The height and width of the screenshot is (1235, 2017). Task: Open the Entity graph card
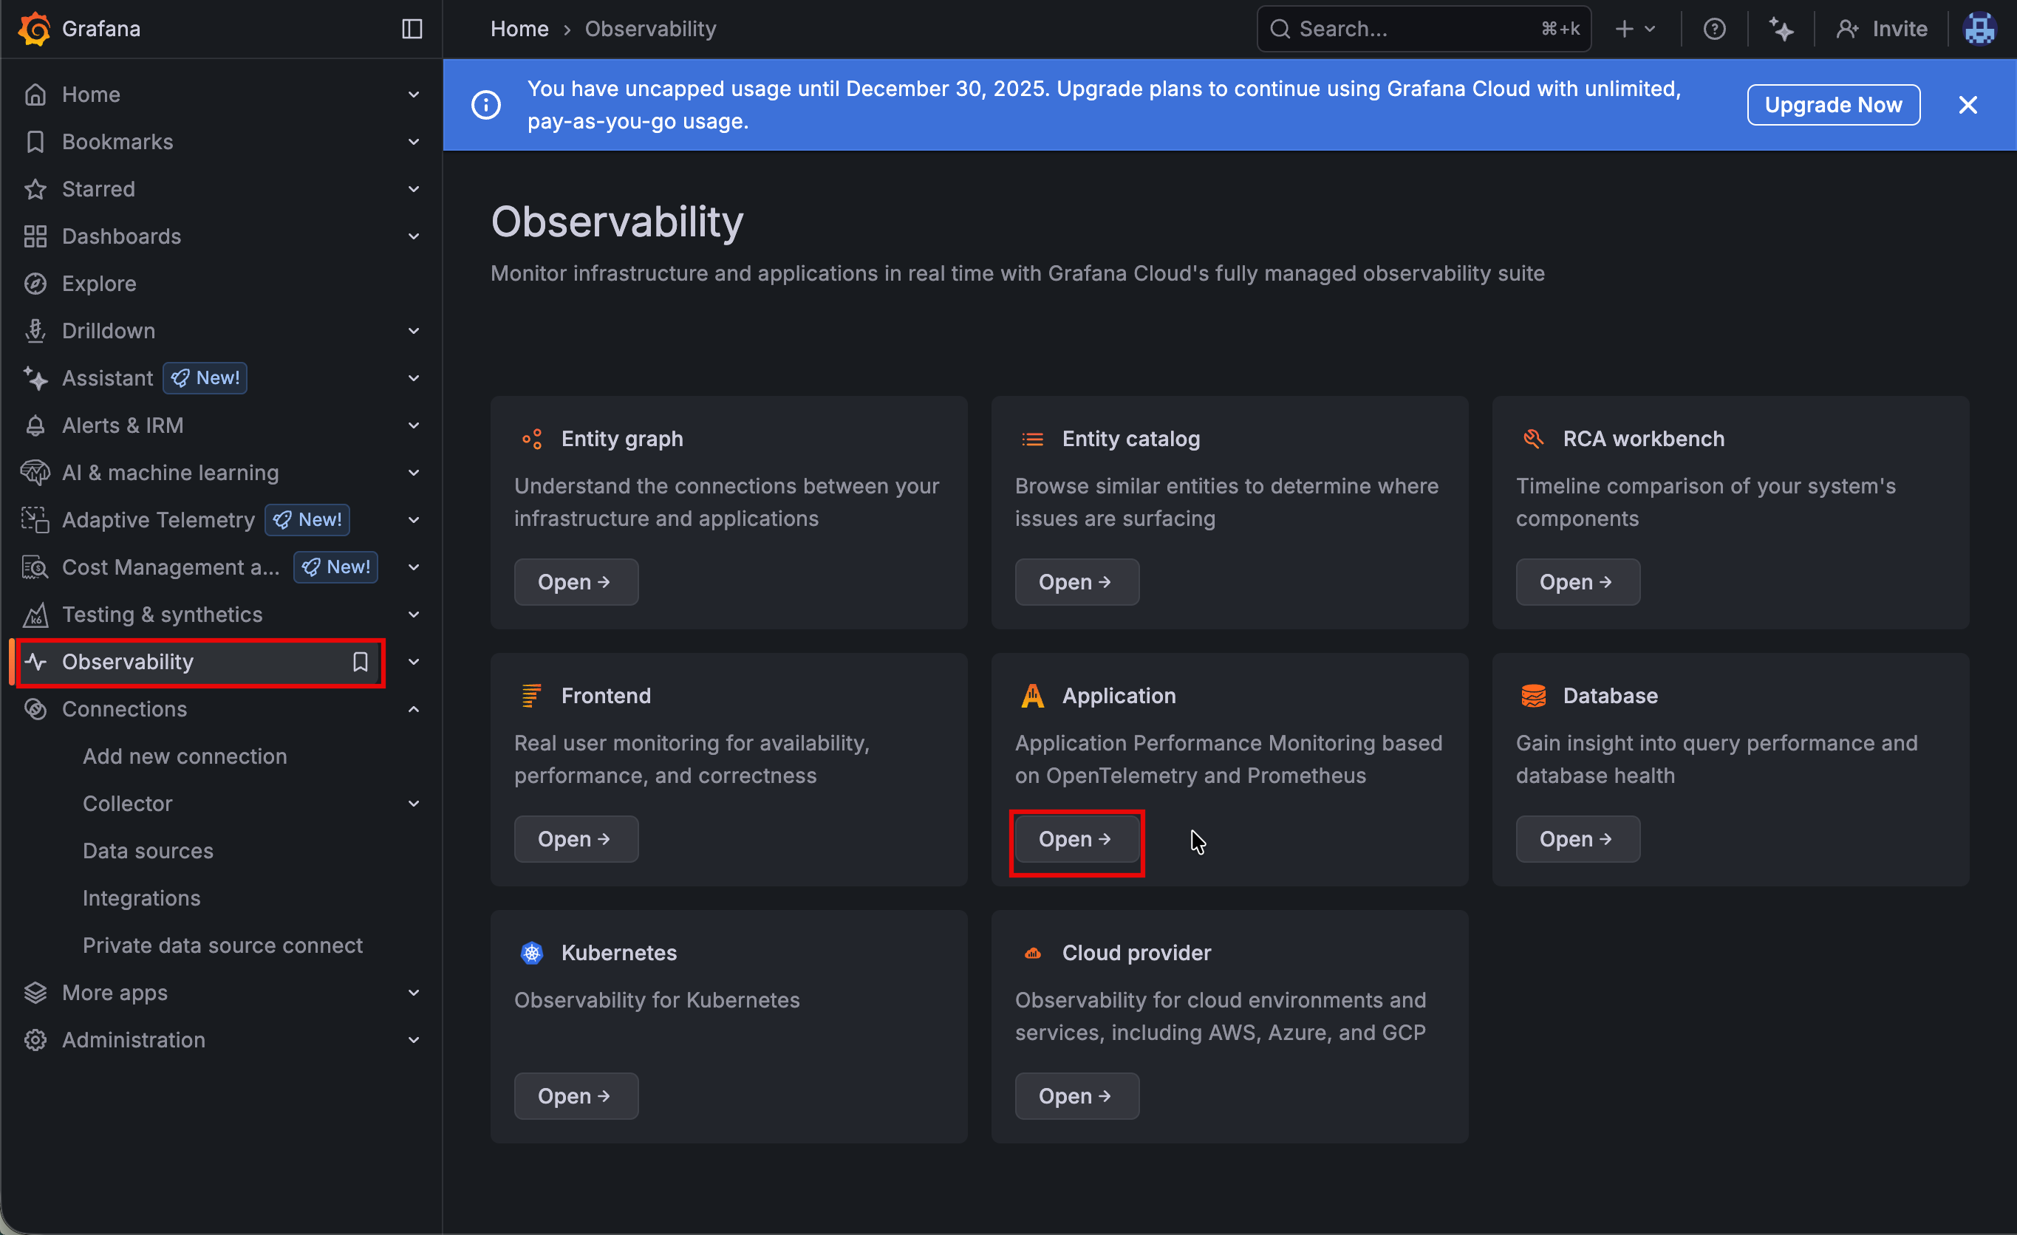[x=576, y=582]
